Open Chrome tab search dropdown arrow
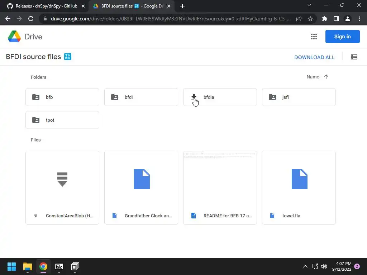The image size is (367, 275). (309, 5)
